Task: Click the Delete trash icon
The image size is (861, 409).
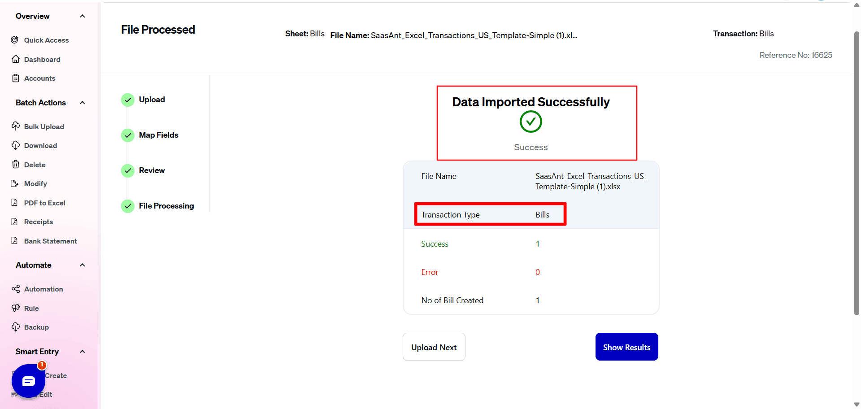Action: click(16, 165)
